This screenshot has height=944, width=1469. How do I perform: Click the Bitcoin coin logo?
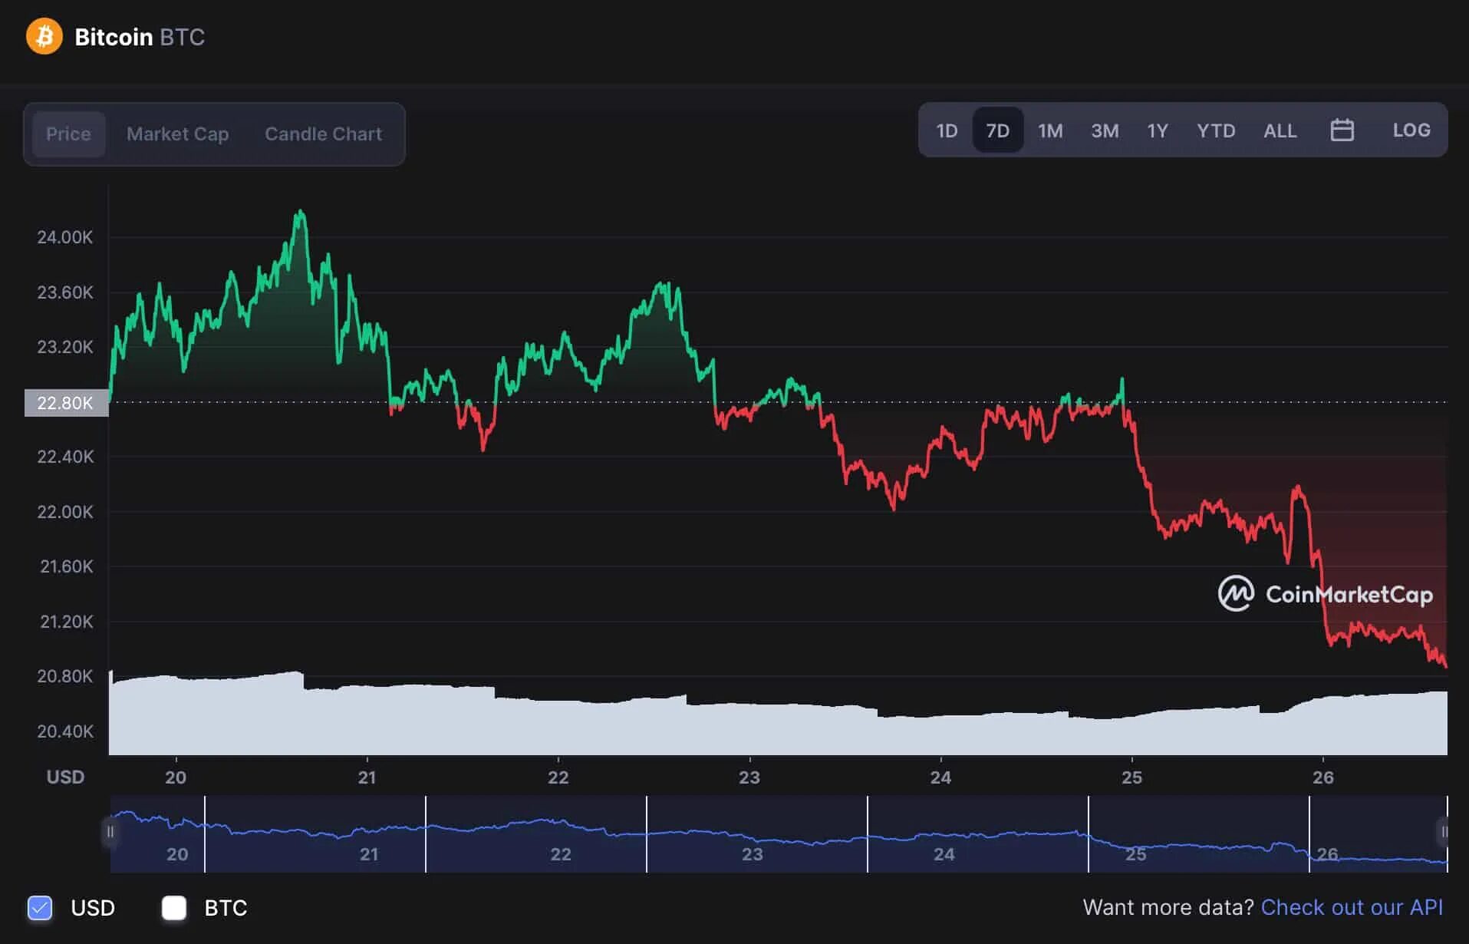click(x=44, y=36)
